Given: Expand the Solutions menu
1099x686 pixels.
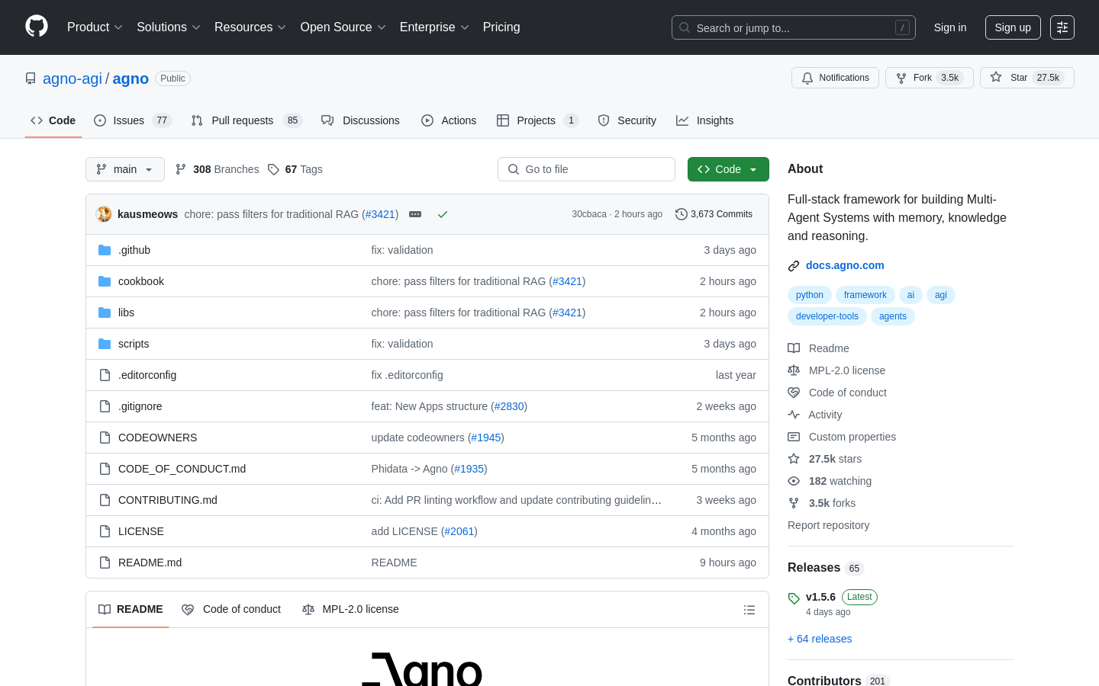Looking at the screenshot, I should pos(169,27).
